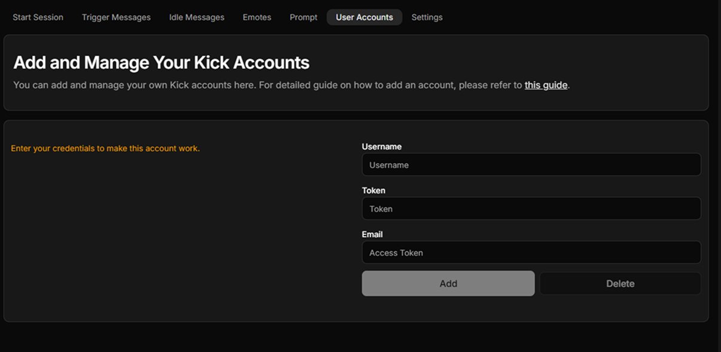Select the Emotes tab
This screenshot has width=721, height=352.
257,17
